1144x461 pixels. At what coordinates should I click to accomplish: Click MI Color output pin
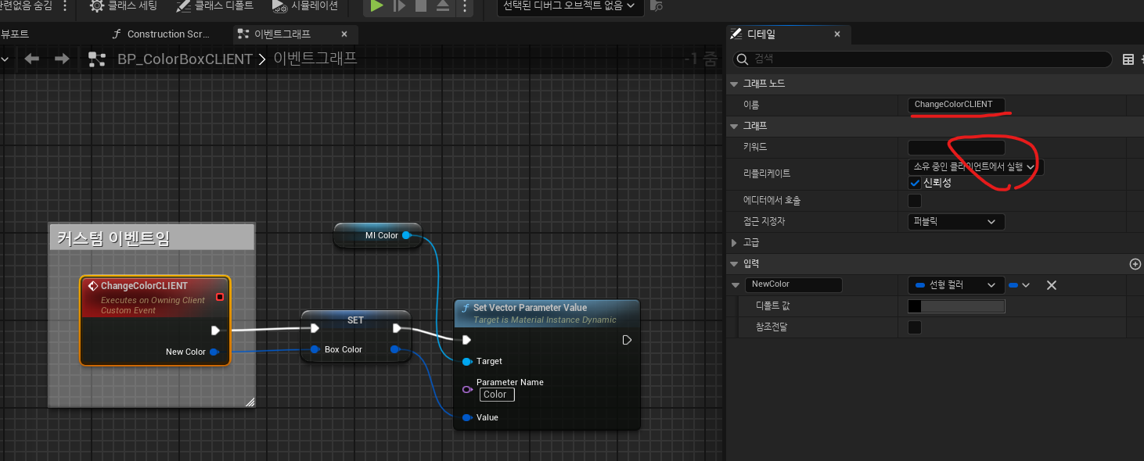[x=406, y=235]
